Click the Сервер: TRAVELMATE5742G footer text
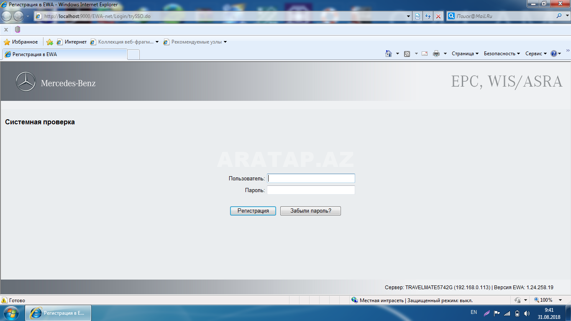The width and height of the screenshot is (571, 321). (x=438, y=288)
